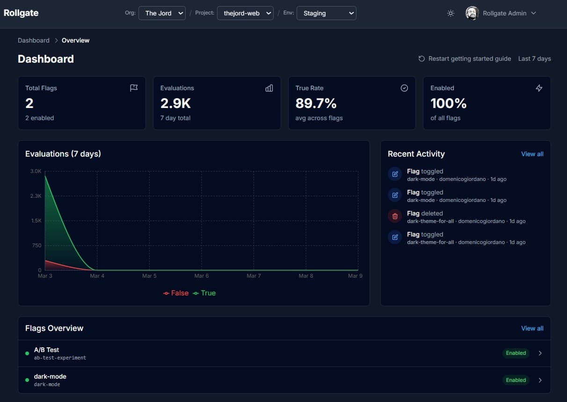Click the lightning bolt icon on Enabled card
The width and height of the screenshot is (567, 402).
coord(539,88)
